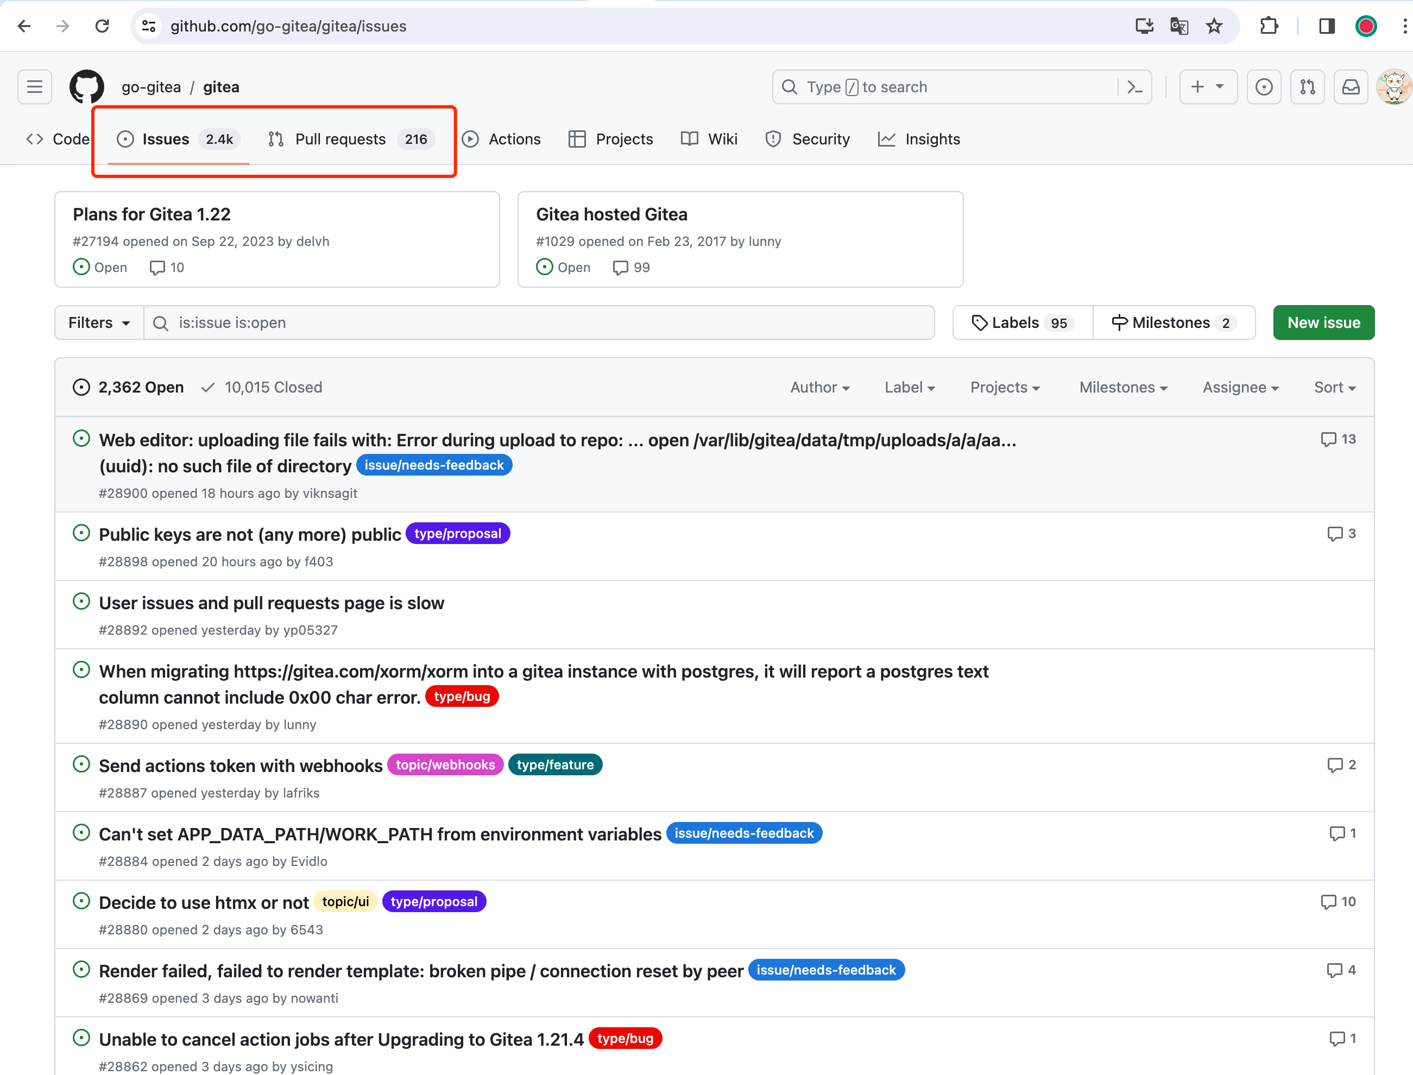Click comment count 13 on issue #28900

(1338, 439)
